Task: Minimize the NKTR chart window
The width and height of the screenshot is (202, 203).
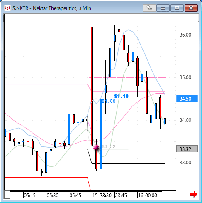Action: [x=163, y=8]
